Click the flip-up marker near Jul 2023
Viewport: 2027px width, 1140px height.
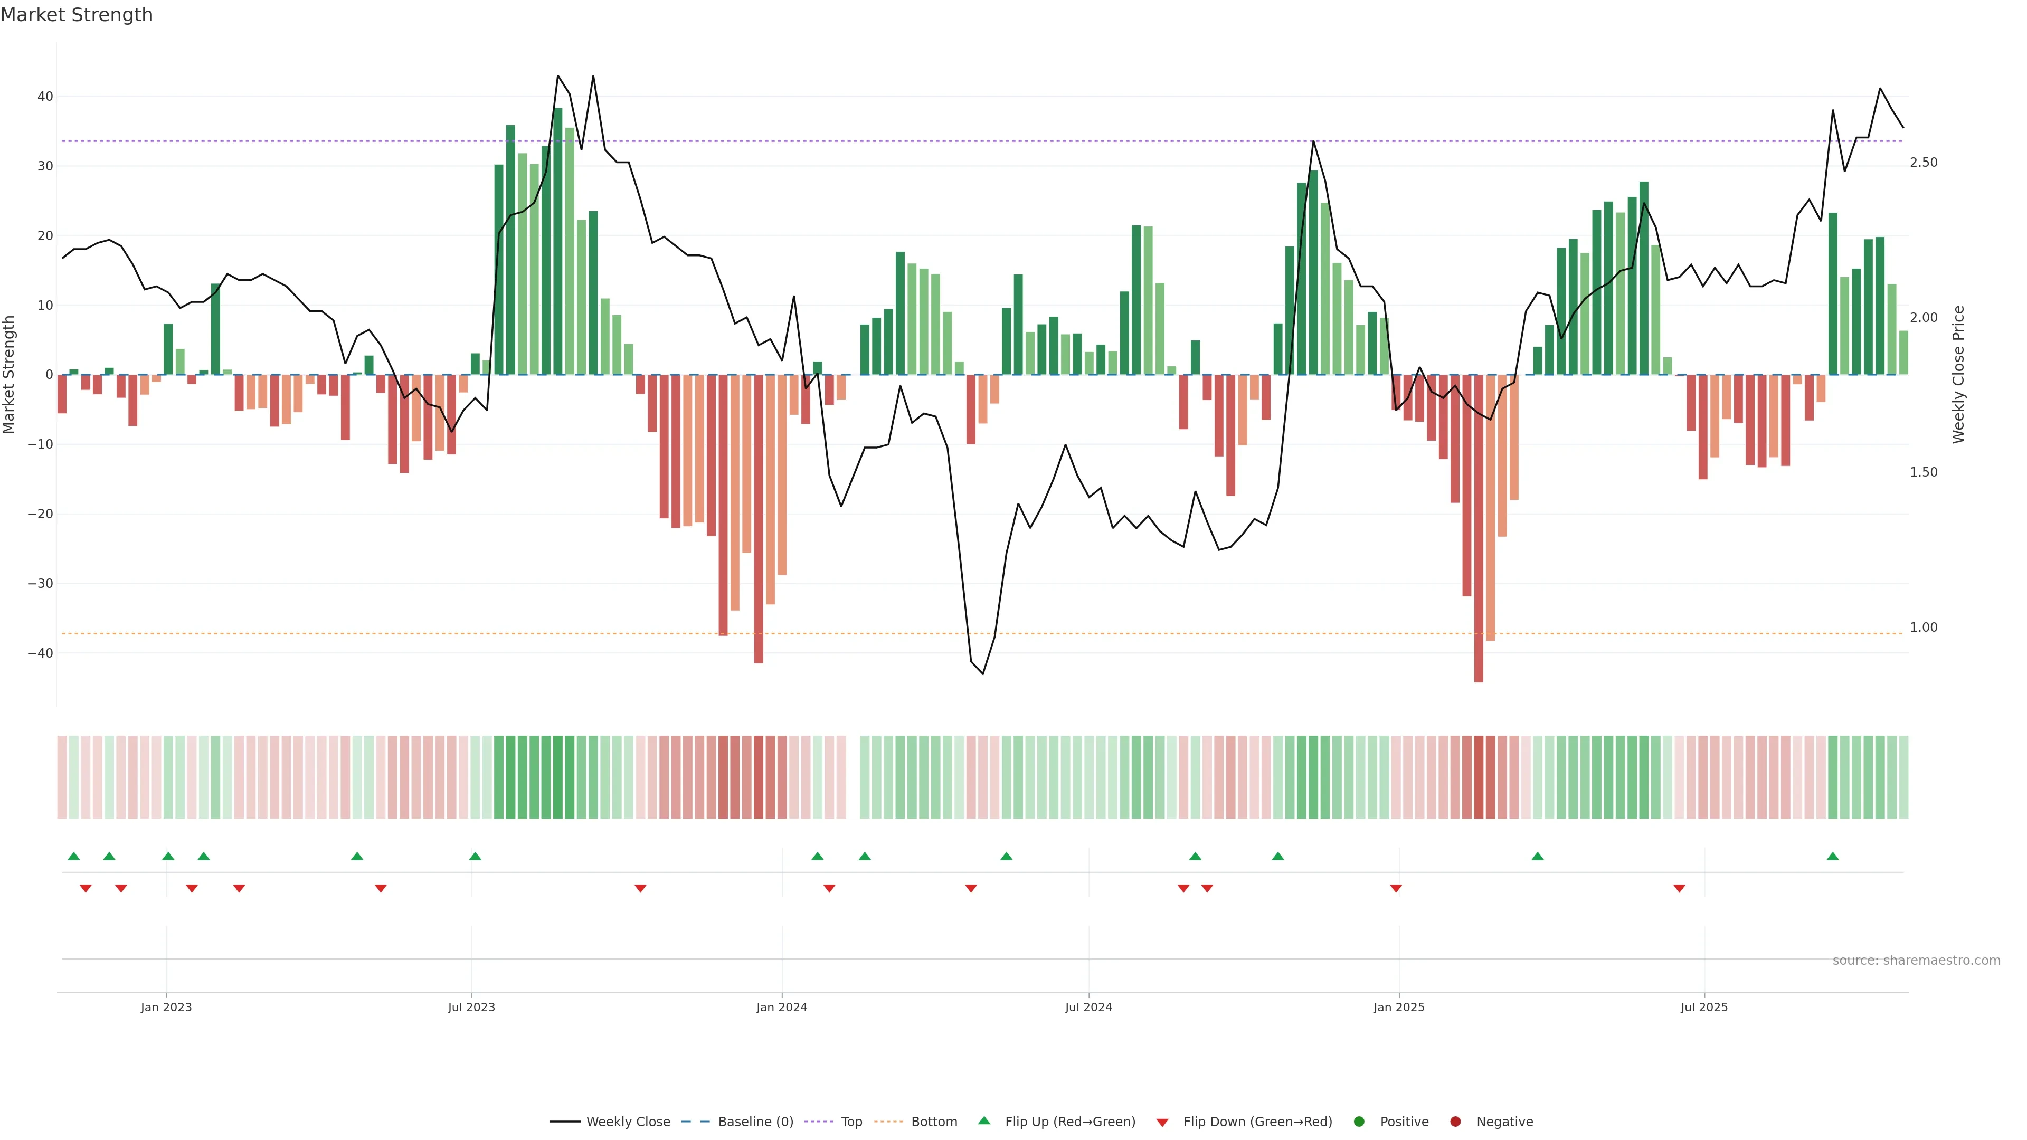475,856
